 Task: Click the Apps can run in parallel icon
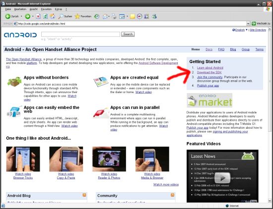pos(101,112)
